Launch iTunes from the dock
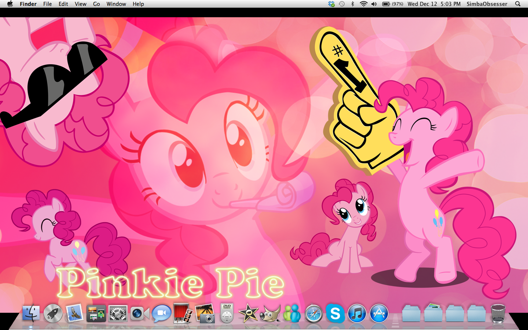This screenshot has height=330, width=528. click(357, 314)
